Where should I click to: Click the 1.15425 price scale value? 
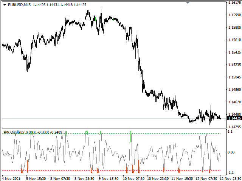click(234, 52)
